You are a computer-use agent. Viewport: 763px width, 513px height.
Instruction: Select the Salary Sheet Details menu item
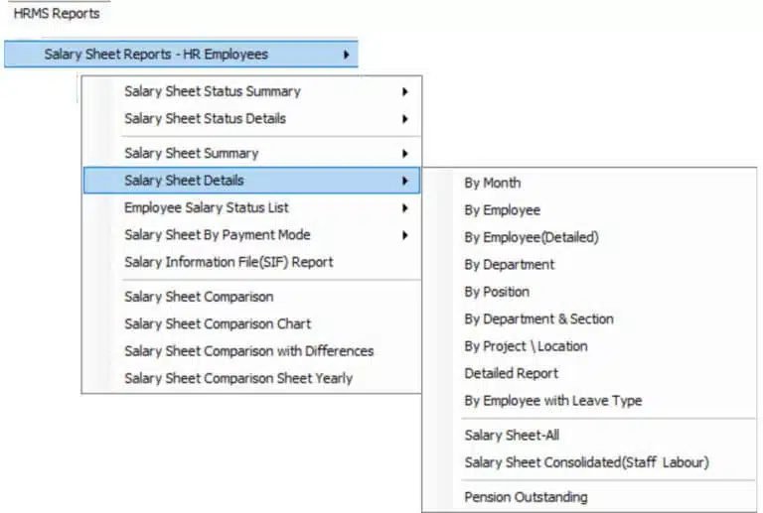point(184,181)
